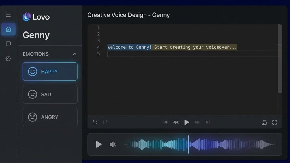
Task: Click the EMOTIONS section label
Action: click(x=36, y=54)
